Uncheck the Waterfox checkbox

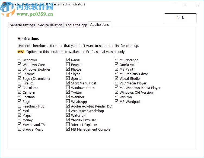click(x=68, y=115)
